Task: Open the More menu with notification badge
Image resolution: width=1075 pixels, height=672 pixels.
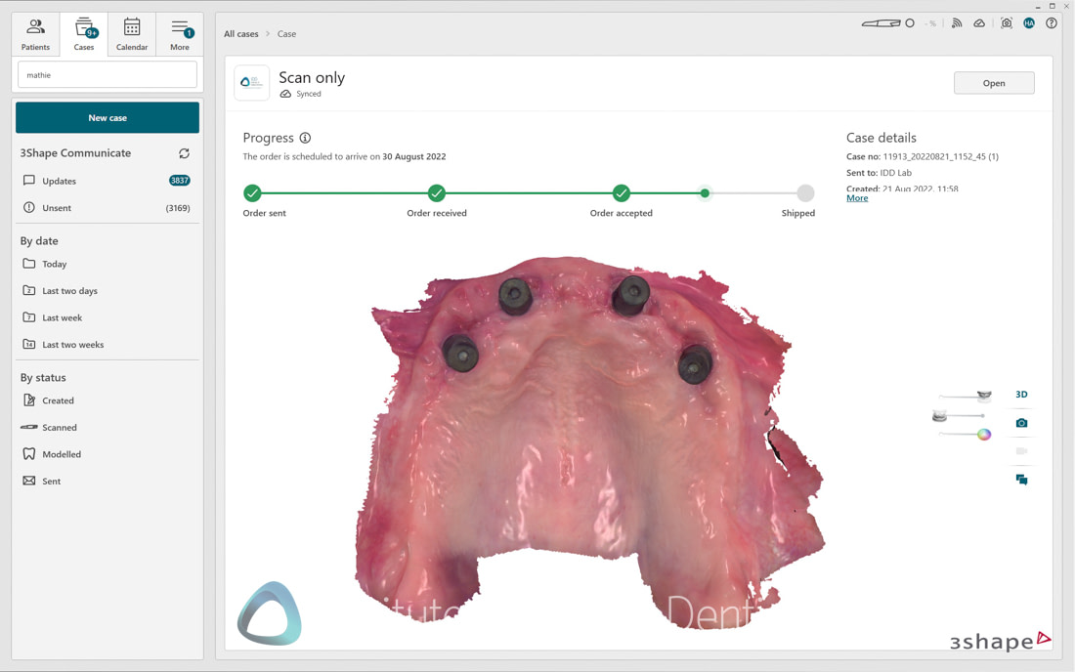Action: 180,33
